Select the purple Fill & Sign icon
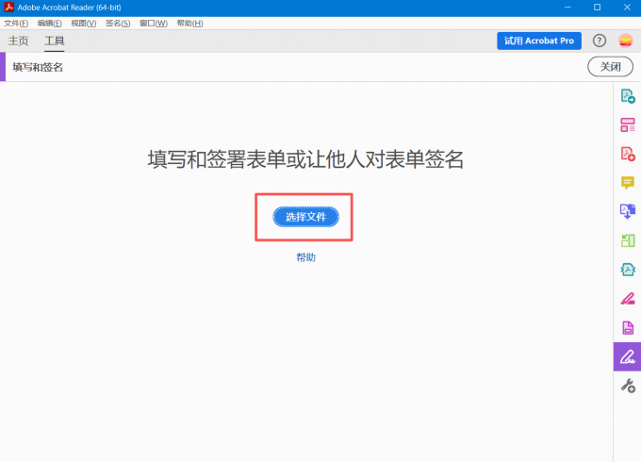The height and width of the screenshot is (462, 641). pos(627,356)
